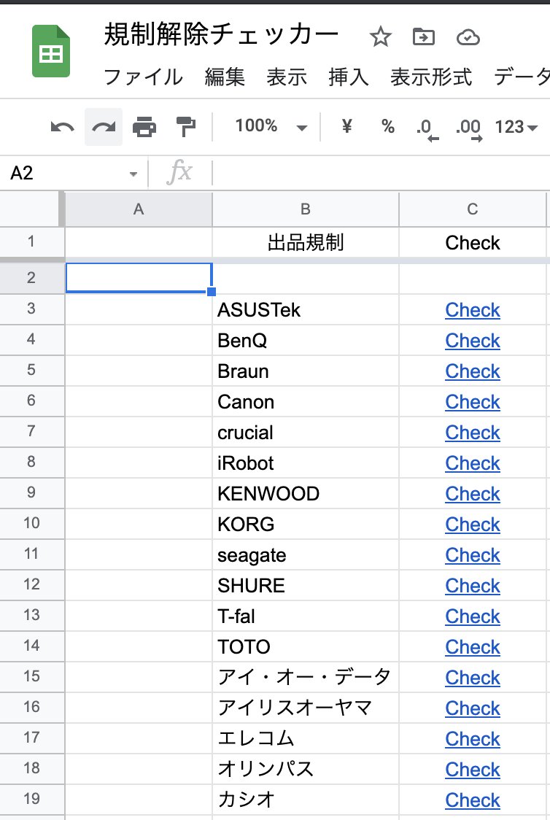Select cell containing エレコム
550x820 pixels.
(x=306, y=738)
